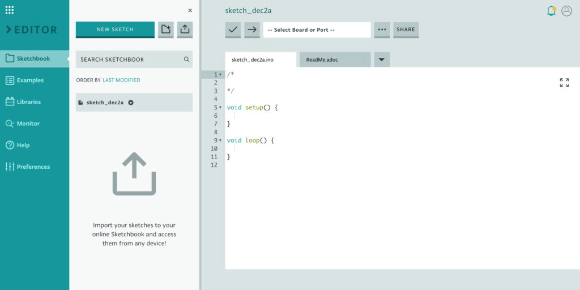Click the import sketch upload icon
580x290 pixels.
[x=185, y=29]
